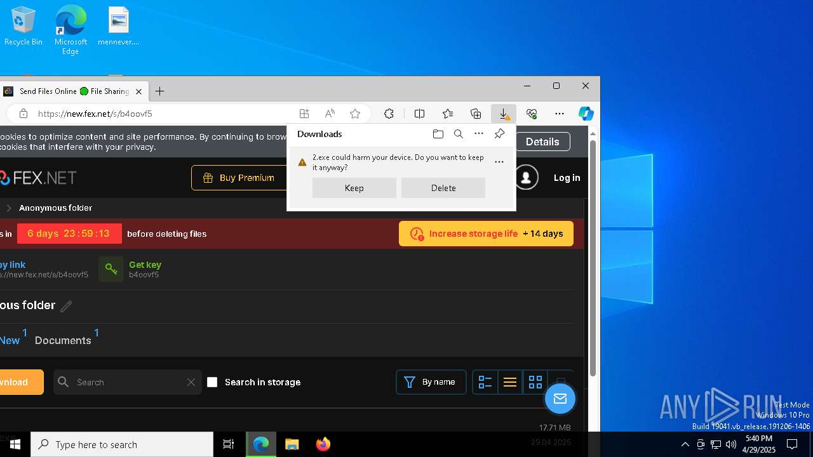Close the Send Files Online tab
The image size is (813, 457).
(x=138, y=91)
